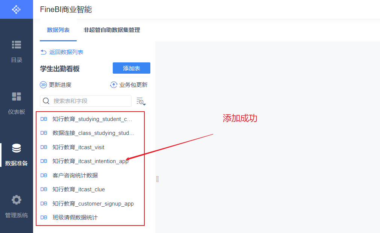The height and width of the screenshot is (233, 380).
Task: Click DB icon of 知行教育_itcast_visit
Action: [44, 147]
